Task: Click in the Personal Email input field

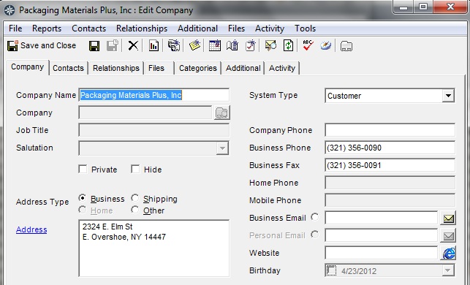Action: tap(382, 235)
